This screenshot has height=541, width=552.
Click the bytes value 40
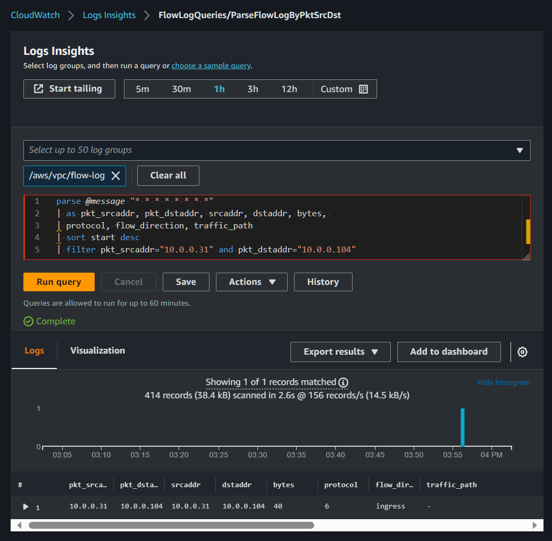click(278, 506)
